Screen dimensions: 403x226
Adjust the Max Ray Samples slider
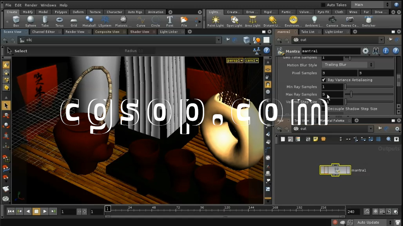point(351,94)
